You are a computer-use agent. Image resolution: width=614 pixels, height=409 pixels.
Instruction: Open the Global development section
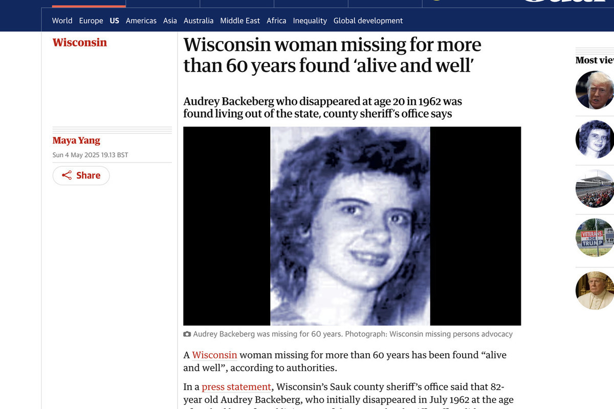tap(368, 20)
